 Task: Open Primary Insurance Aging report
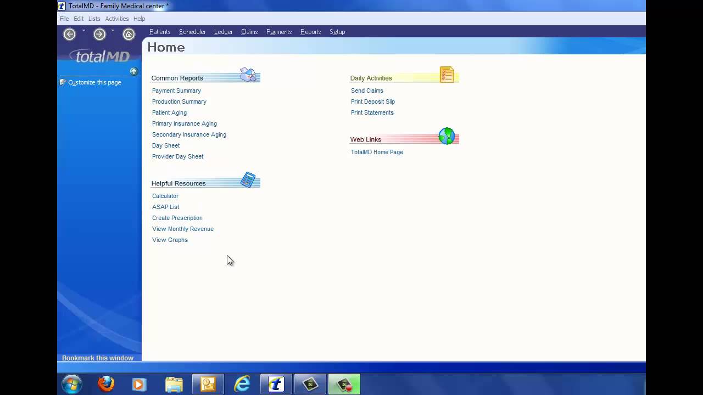(185, 123)
